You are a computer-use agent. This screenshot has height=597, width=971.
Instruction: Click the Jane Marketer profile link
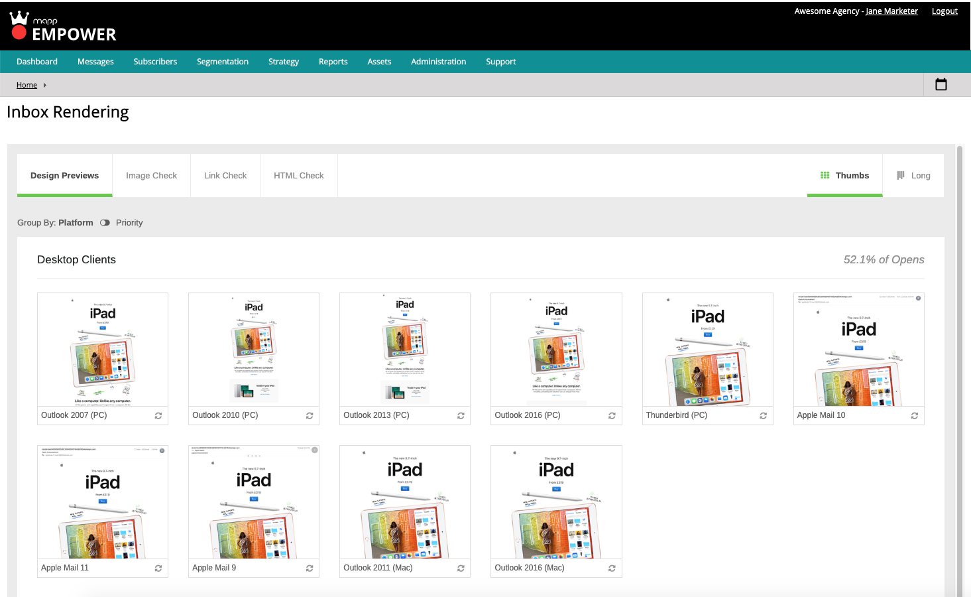tap(891, 11)
